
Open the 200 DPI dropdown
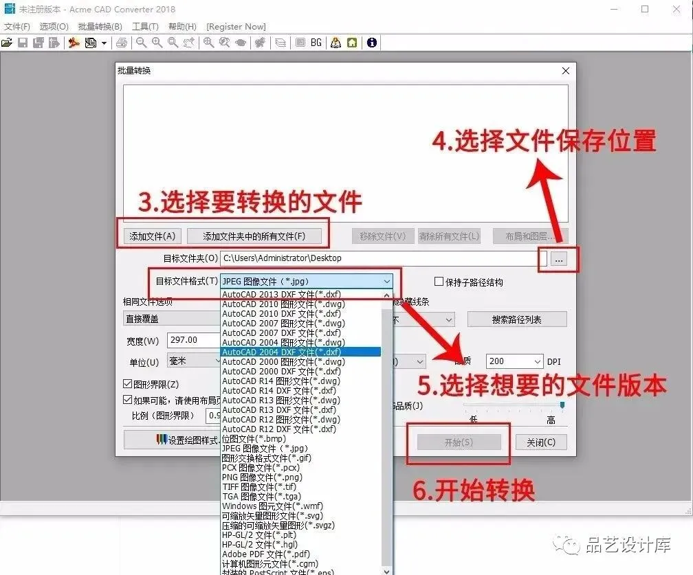pos(538,361)
